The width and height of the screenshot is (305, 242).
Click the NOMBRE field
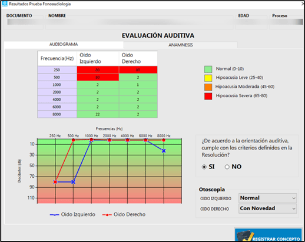140,22
